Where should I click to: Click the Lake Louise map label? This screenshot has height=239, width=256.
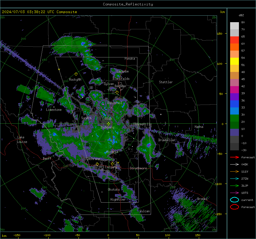click(22, 140)
